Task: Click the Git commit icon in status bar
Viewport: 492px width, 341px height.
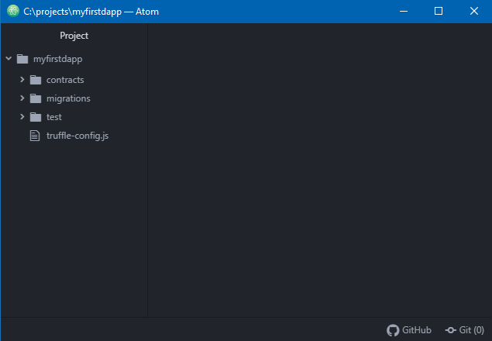Action: 450,329
